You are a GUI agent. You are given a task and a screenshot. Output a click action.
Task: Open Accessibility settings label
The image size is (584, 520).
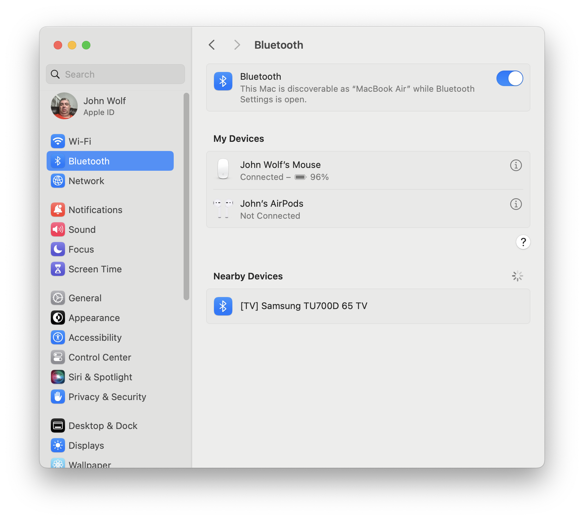coord(95,338)
